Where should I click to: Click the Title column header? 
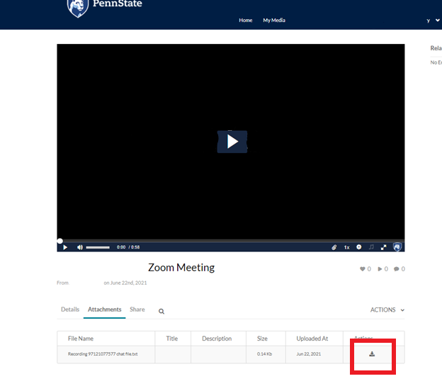click(x=172, y=339)
